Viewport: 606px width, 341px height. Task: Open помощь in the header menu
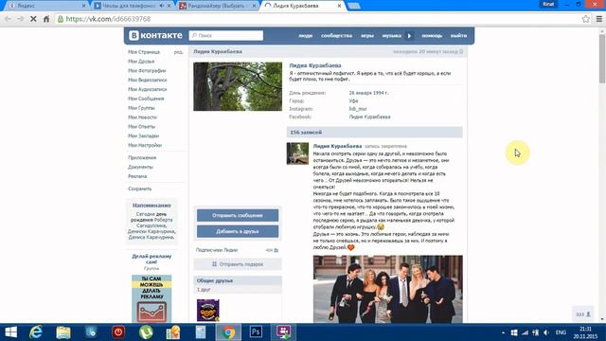click(x=432, y=36)
